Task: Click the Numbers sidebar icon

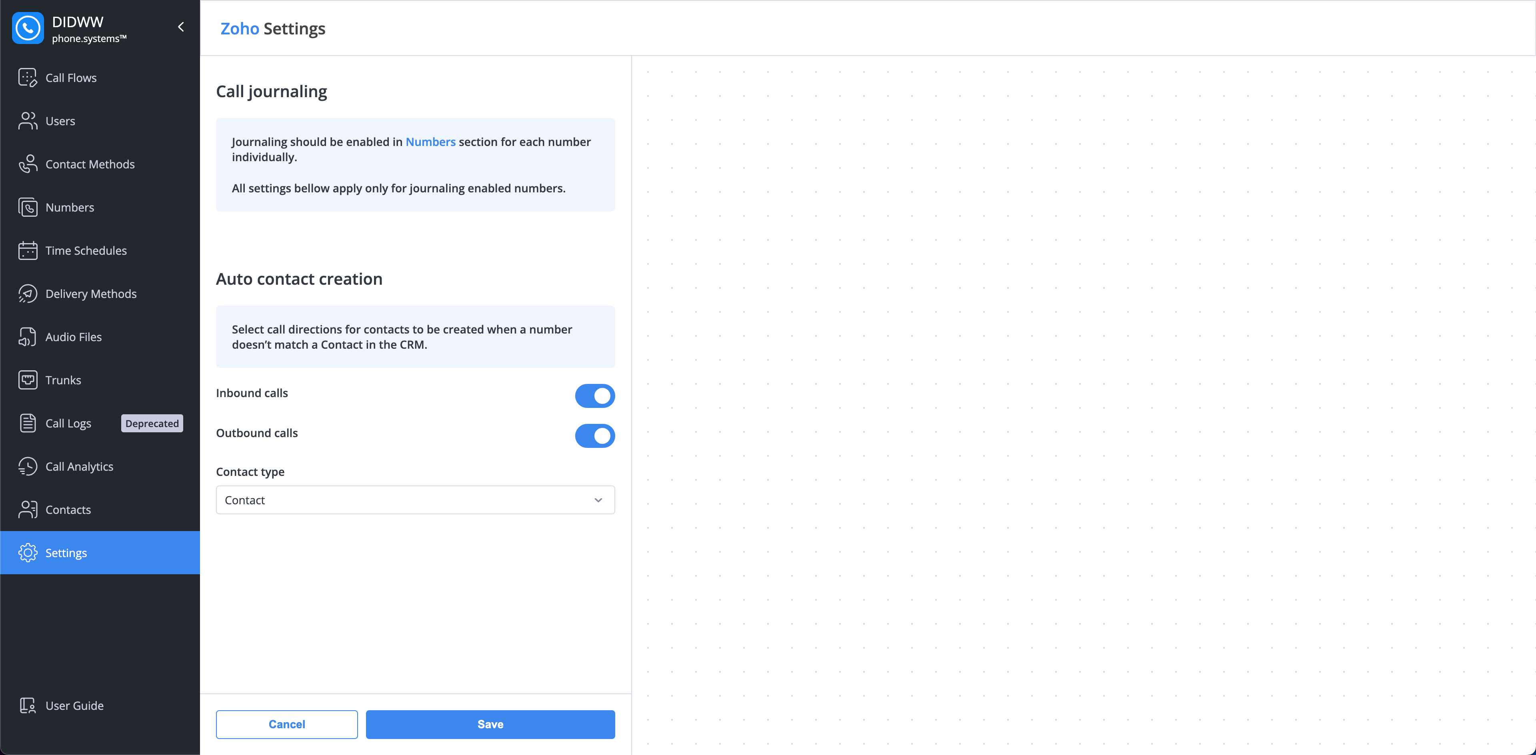Action: [x=28, y=207]
